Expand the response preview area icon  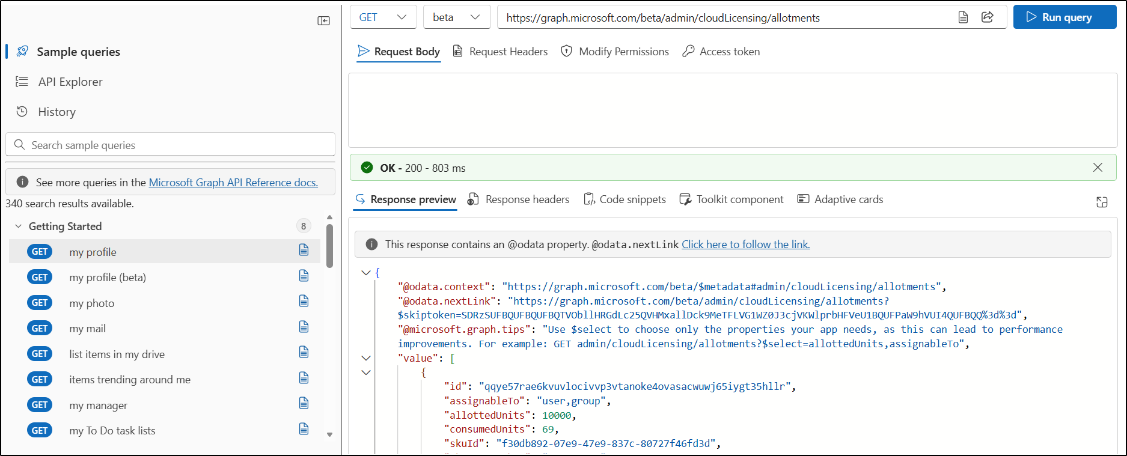1101,202
